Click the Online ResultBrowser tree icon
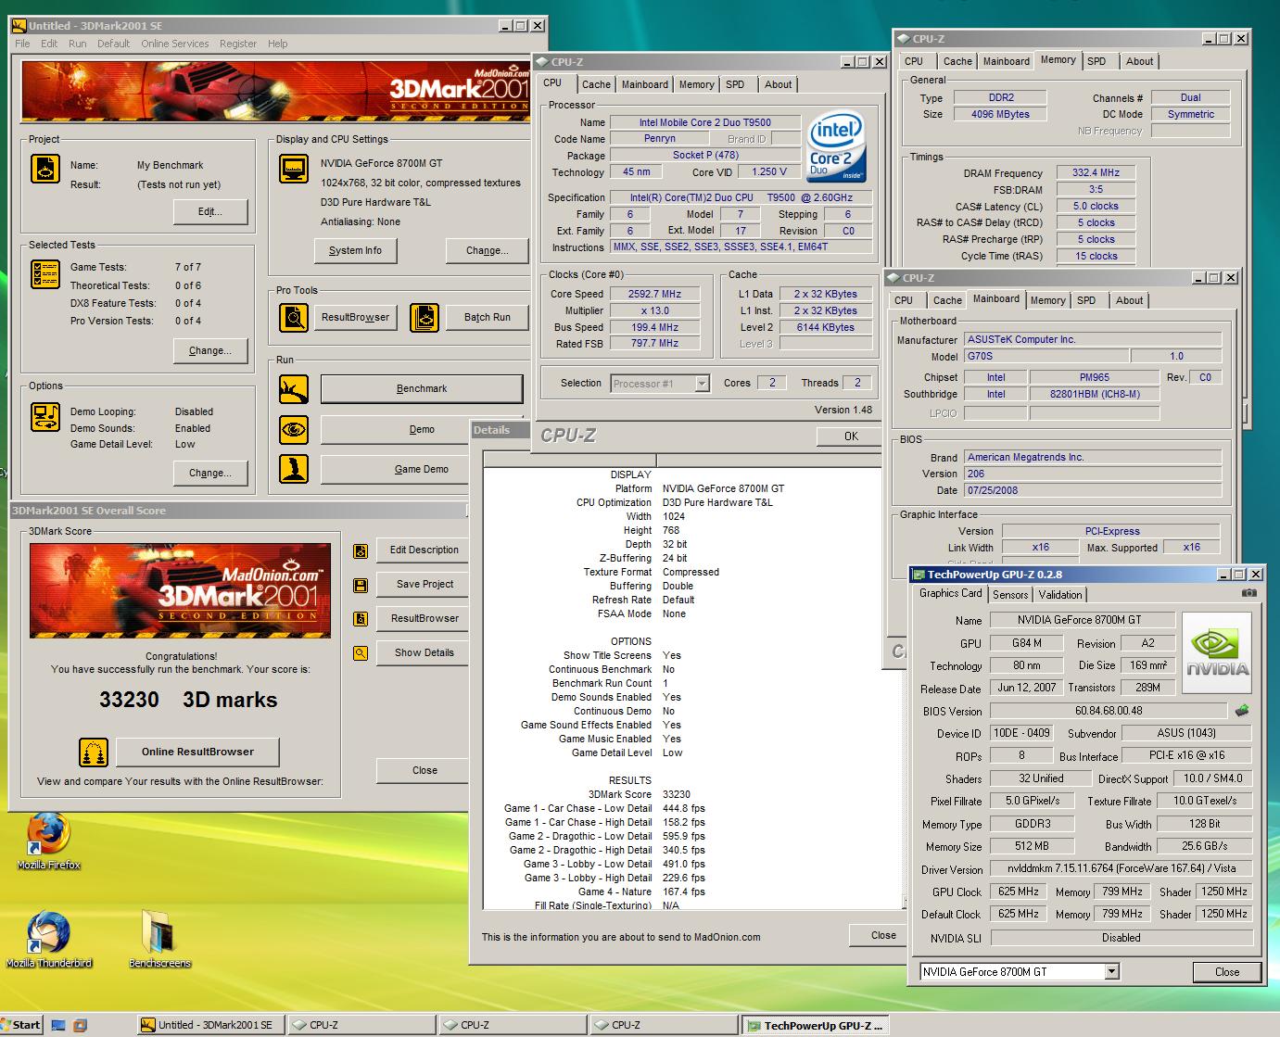The image size is (1280, 1037). (93, 752)
